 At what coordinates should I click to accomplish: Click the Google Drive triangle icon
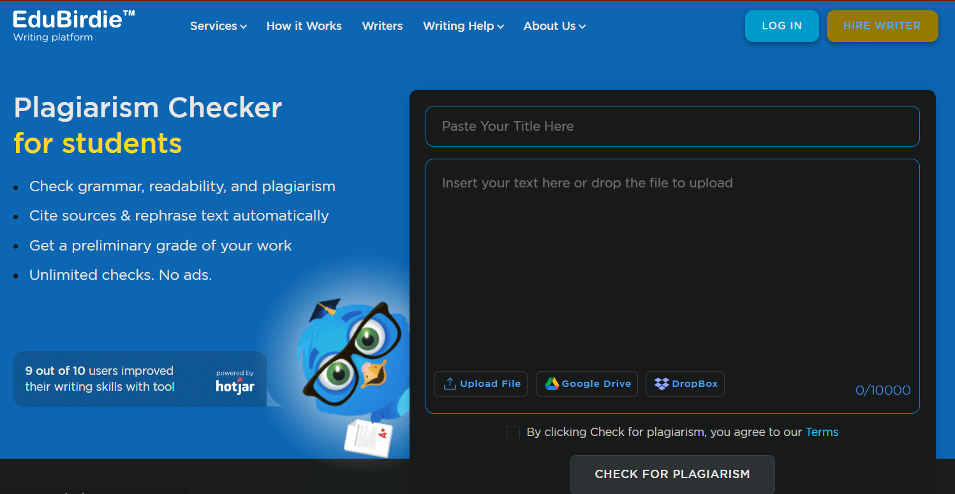pos(552,384)
